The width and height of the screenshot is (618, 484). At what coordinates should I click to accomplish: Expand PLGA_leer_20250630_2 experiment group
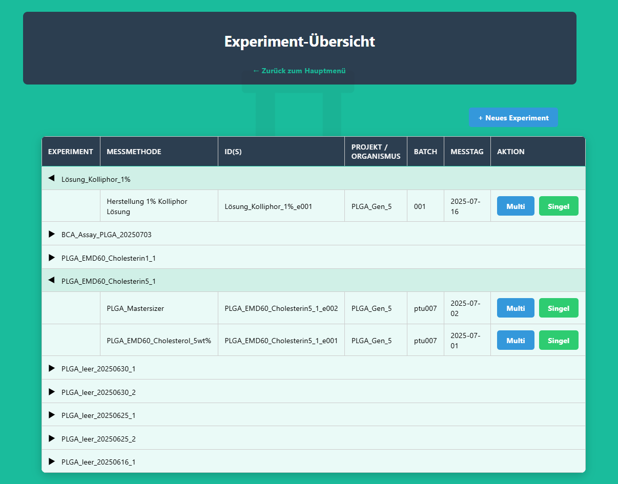(x=51, y=391)
